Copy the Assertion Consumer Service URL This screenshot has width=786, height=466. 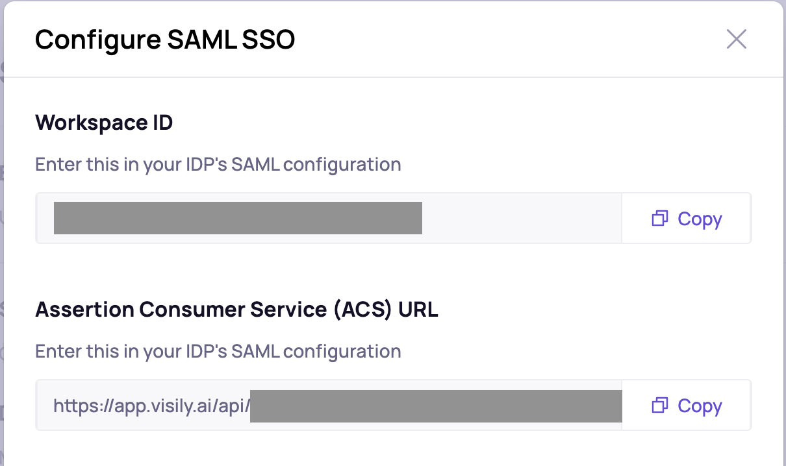(687, 405)
